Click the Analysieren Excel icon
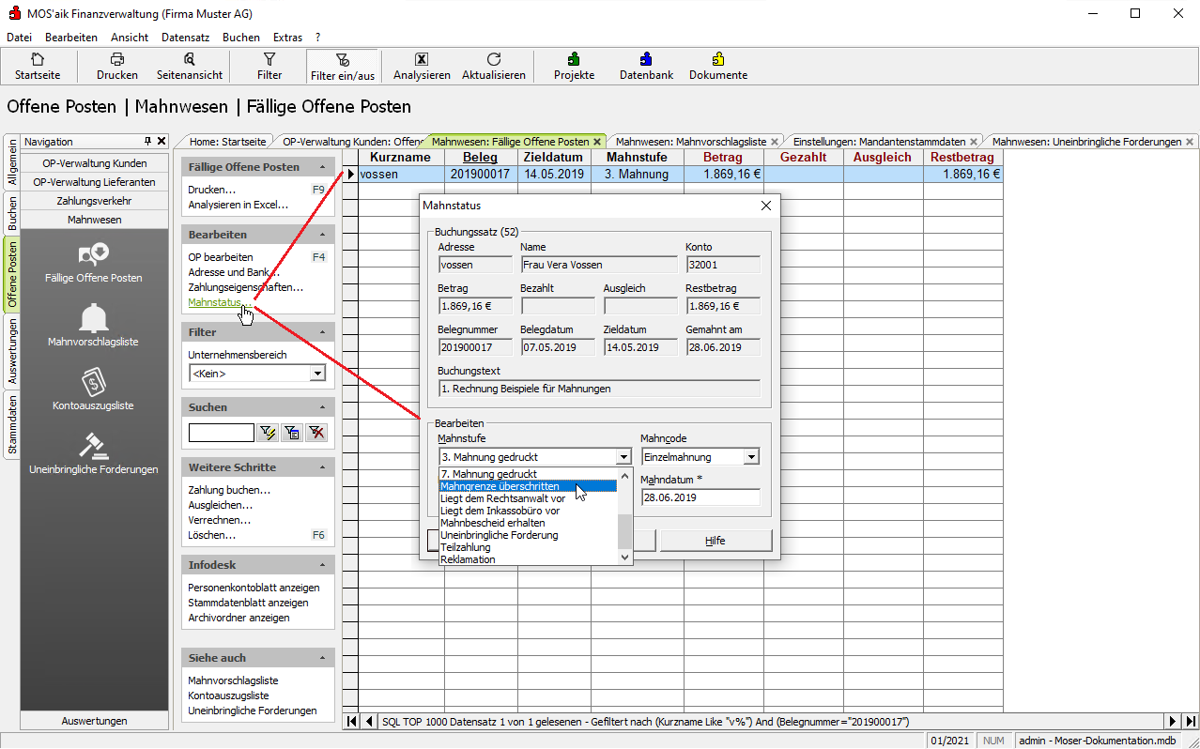The height and width of the screenshot is (749, 1200). pos(422,59)
